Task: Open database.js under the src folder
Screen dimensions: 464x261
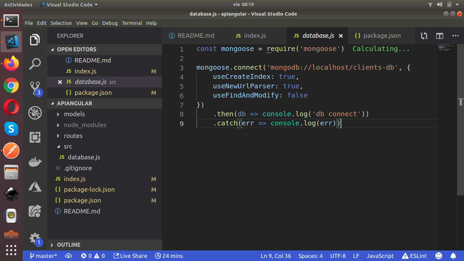Action: point(105,157)
